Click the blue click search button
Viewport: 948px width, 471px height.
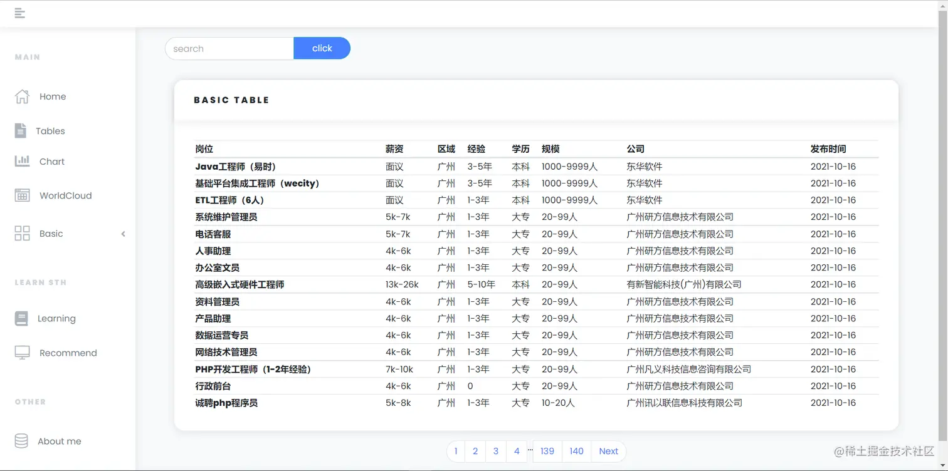[x=322, y=48]
